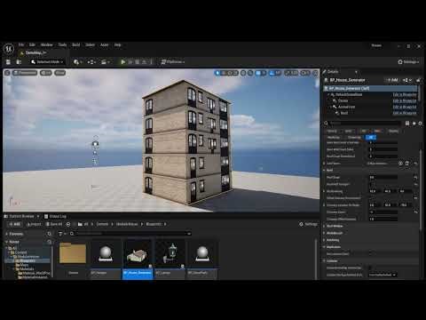Toggle surface snapping icon in viewport toolbar
426x320 pixels.
click(x=250, y=73)
